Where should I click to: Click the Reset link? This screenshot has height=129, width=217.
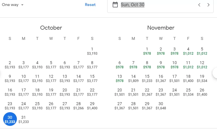point(90,5)
